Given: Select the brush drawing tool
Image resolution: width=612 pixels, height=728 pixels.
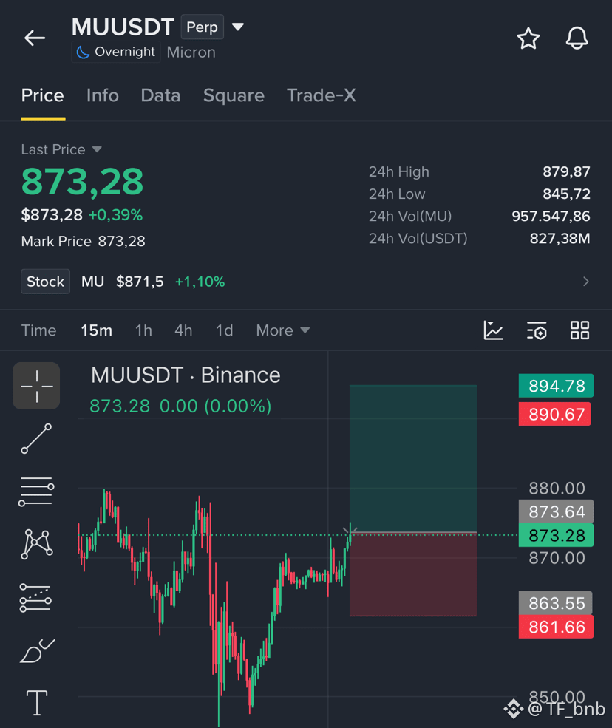Looking at the screenshot, I should [37, 650].
